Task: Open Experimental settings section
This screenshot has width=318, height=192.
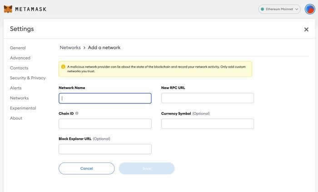Action: (x=23, y=108)
